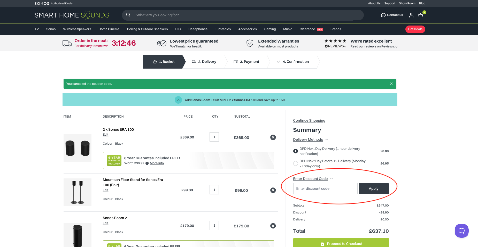Click the Hot Deals button

tap(415, 29)
